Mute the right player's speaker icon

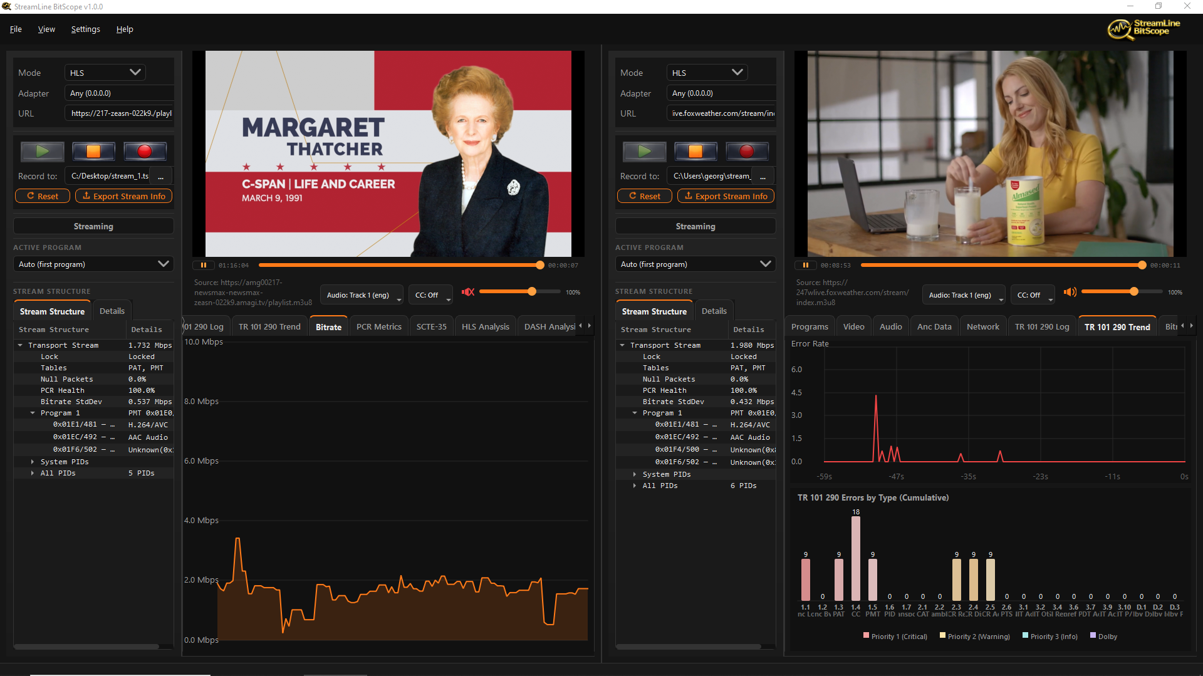point(1070,292)
